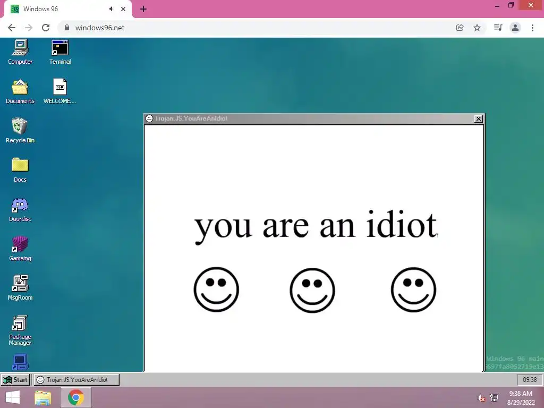Close the Windows 96 browser tab
The width and height of the screenshot is (544, 408).
(123, 9)
